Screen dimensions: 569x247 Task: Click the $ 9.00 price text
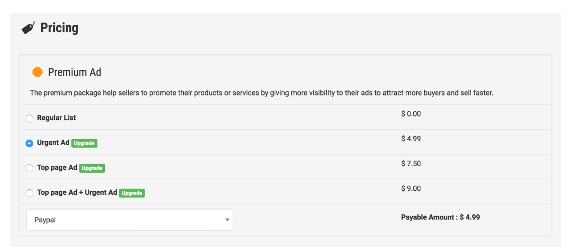click(411, 188)
